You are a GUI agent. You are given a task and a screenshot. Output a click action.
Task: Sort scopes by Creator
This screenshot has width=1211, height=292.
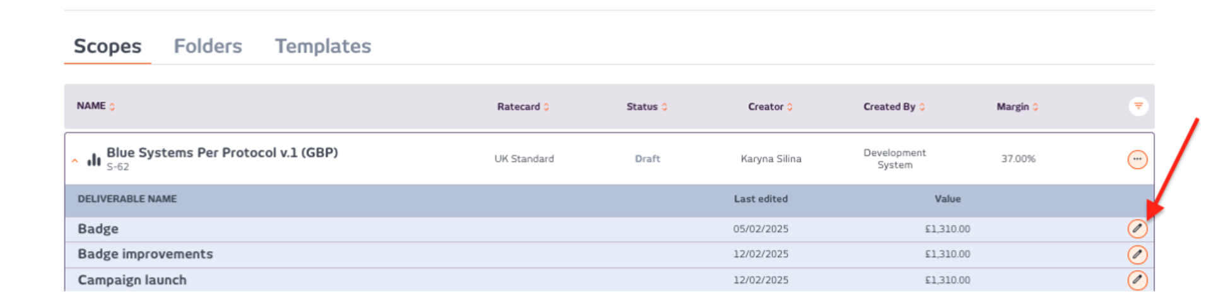point(770,106)
